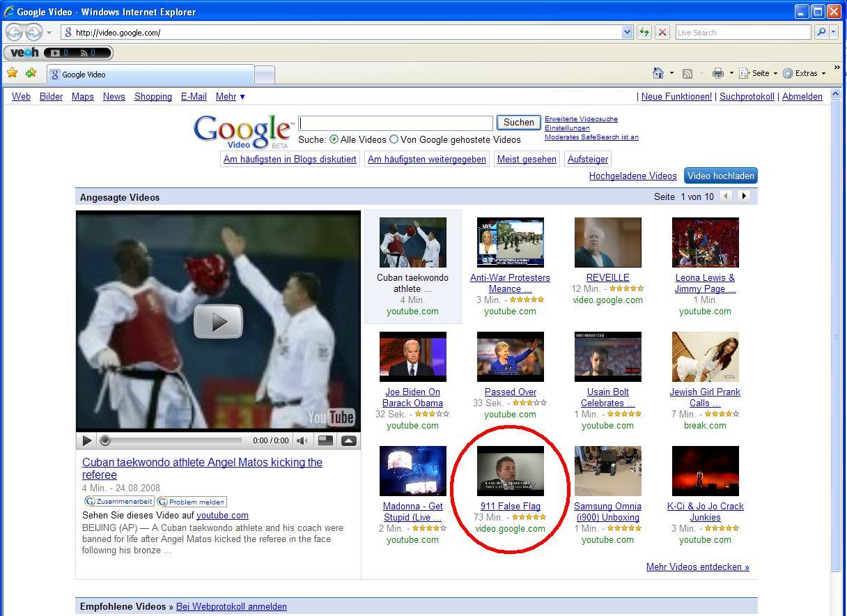Click Mehr Videos entdecken link

click(x=697, y=567)
